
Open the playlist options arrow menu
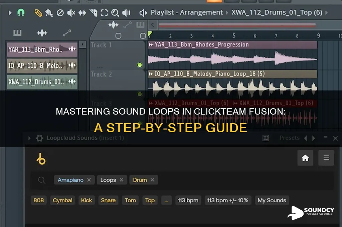pos(10,13)
